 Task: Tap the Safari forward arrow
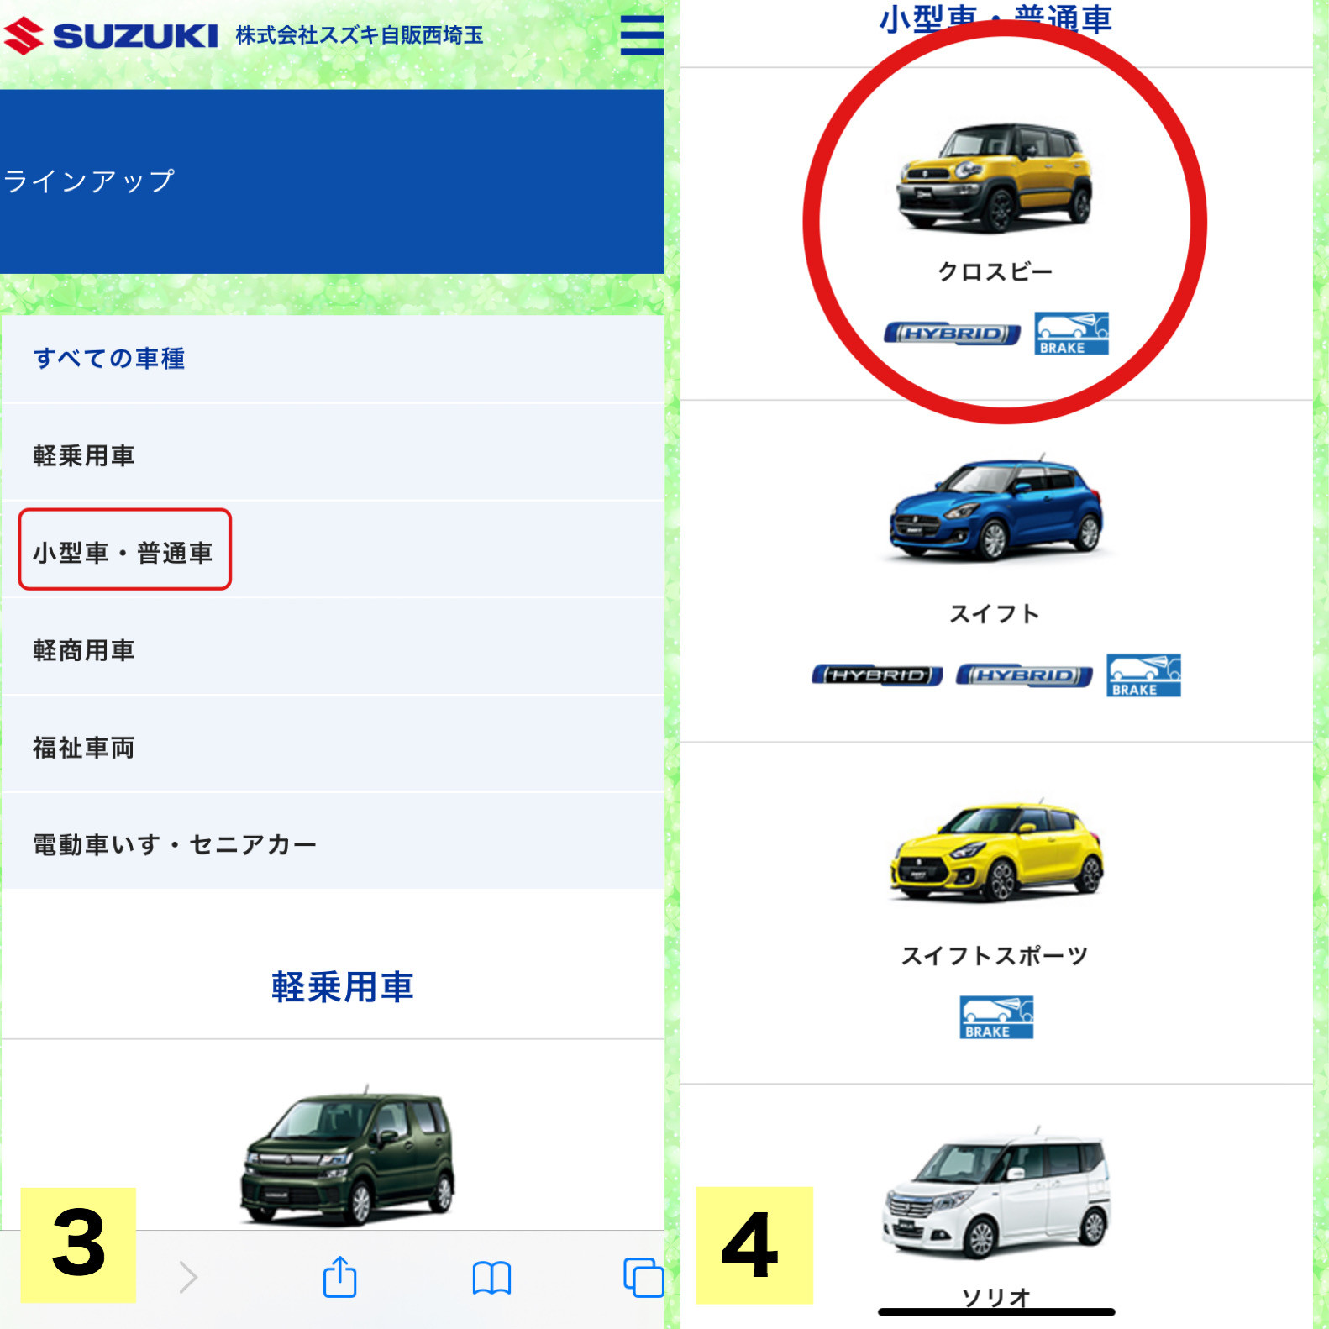pos(188,1277)
